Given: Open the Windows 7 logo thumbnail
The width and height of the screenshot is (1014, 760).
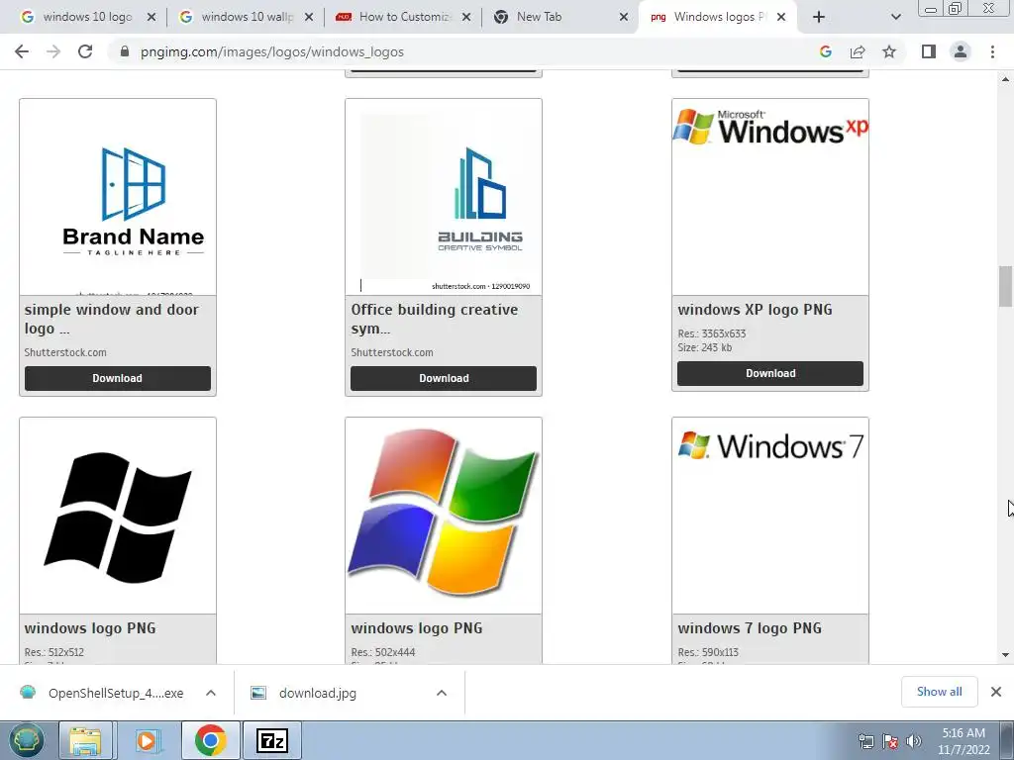Looking at the screenshot, I should pyautogui.click(x=770, y=516).
